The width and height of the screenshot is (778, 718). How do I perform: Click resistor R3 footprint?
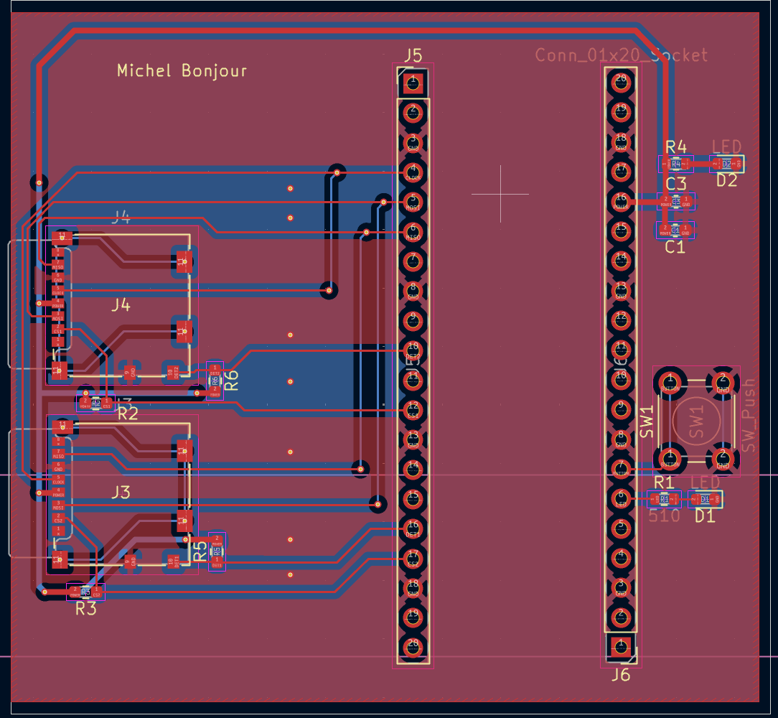point(86,592)
